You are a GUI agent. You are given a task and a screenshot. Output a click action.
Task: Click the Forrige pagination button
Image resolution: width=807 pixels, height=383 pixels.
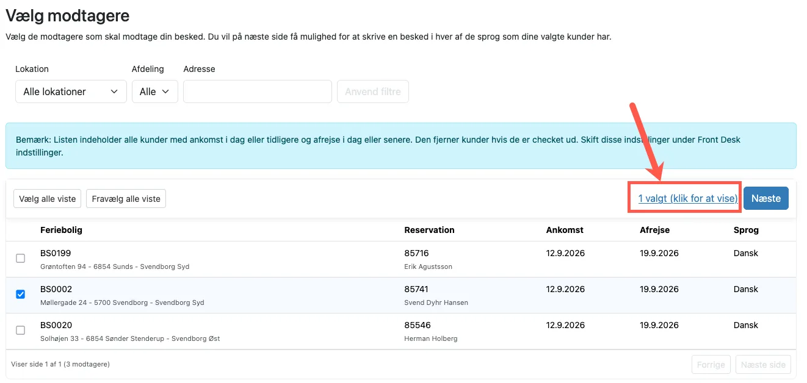pyautogui.click(x=711, y=365)
